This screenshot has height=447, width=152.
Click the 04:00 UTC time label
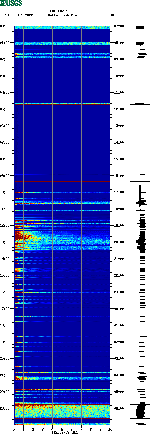coord(119,375)
